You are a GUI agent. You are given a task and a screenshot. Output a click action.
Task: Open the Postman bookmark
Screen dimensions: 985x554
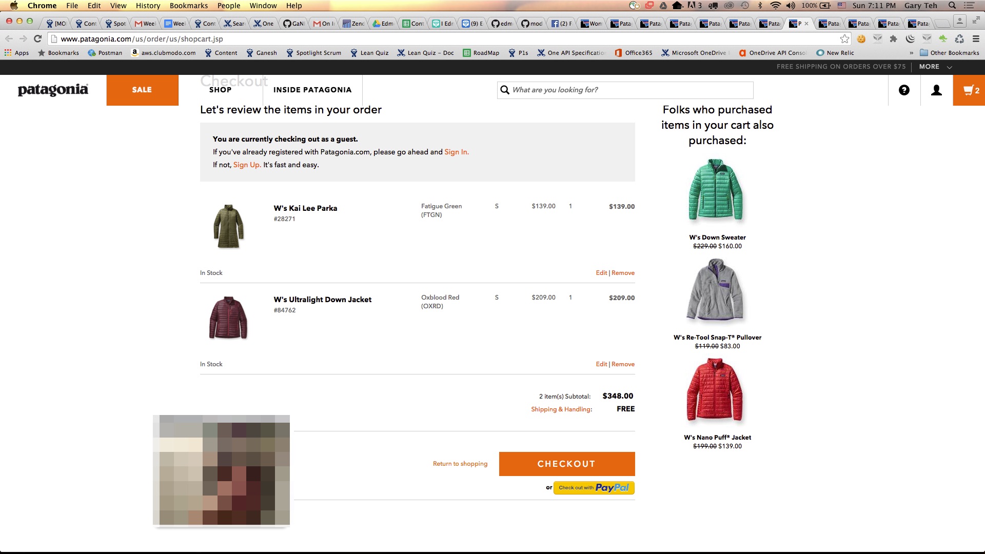105,53
